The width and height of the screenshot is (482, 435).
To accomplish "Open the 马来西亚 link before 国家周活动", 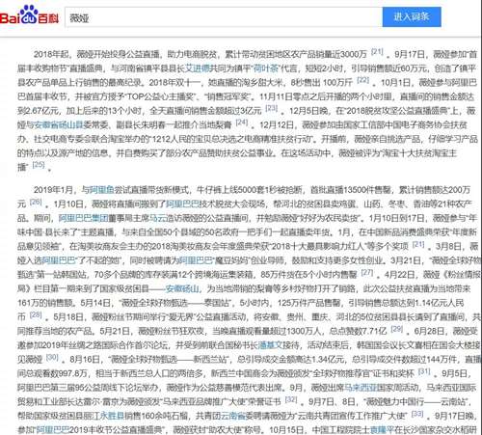I will 361,388.
